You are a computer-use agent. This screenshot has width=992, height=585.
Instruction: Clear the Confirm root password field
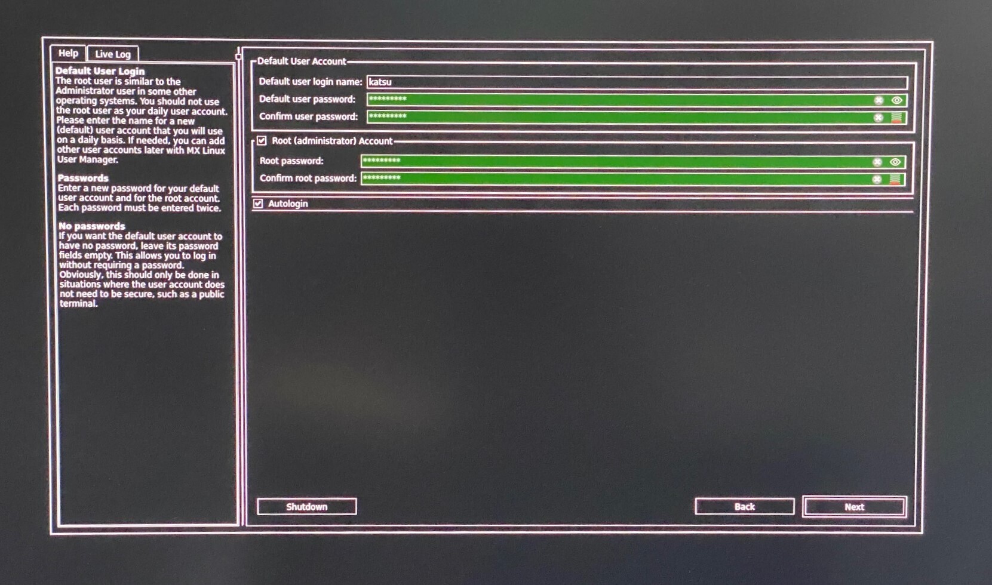pyautogui.click(x=876, y=177)
